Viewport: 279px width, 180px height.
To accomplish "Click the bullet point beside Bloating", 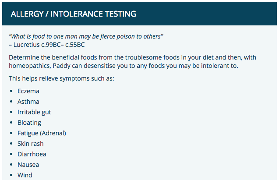I will pyautogui.click(x=11, y=123).
